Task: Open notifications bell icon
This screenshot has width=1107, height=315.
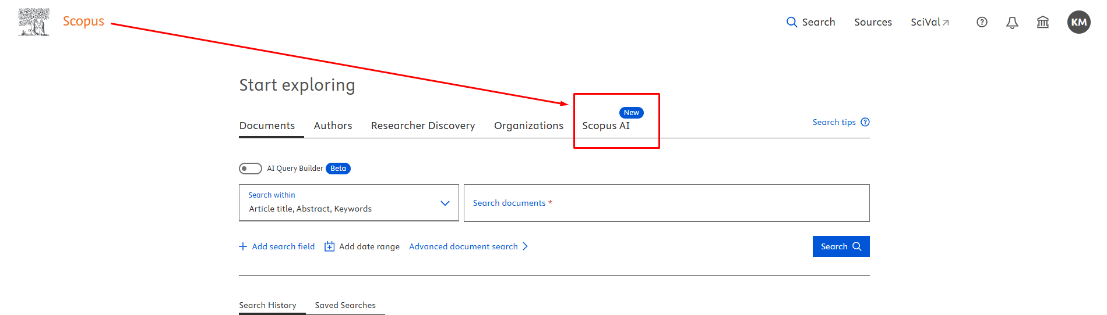Action: tap(1012, 23)
